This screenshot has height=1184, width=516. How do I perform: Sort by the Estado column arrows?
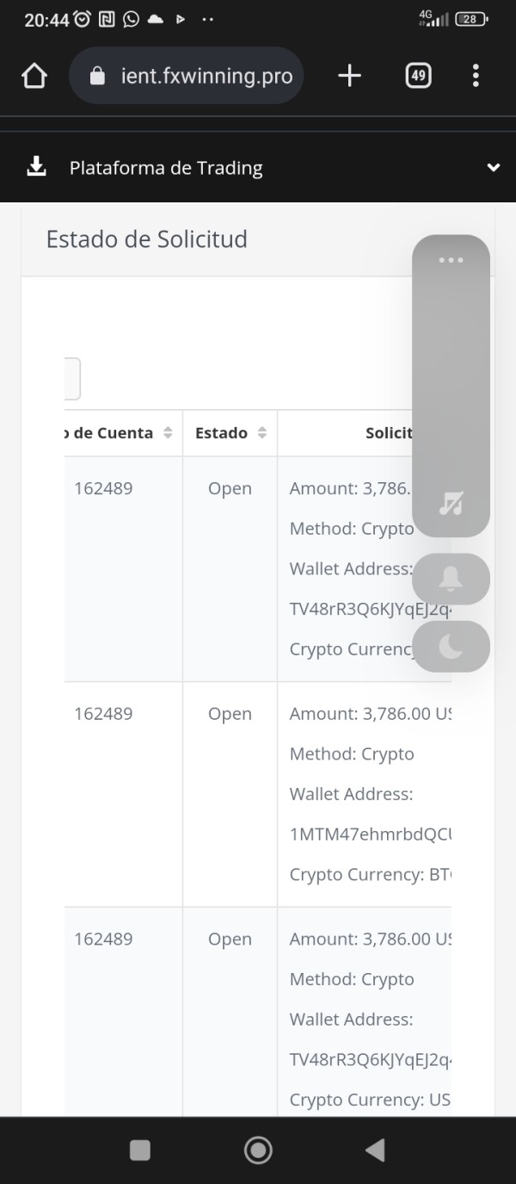click(262, 433)
